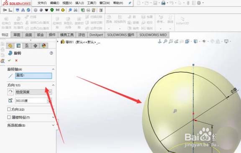Open the 视图(V) menu
This screenshot has height=153, width=241.
(67, 3)
